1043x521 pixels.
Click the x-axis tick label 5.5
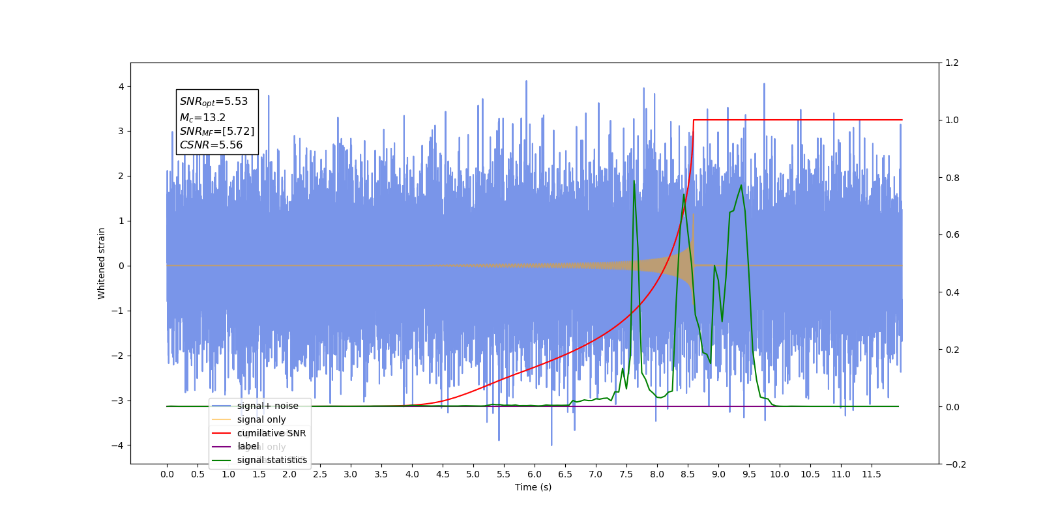pos(504,474)
